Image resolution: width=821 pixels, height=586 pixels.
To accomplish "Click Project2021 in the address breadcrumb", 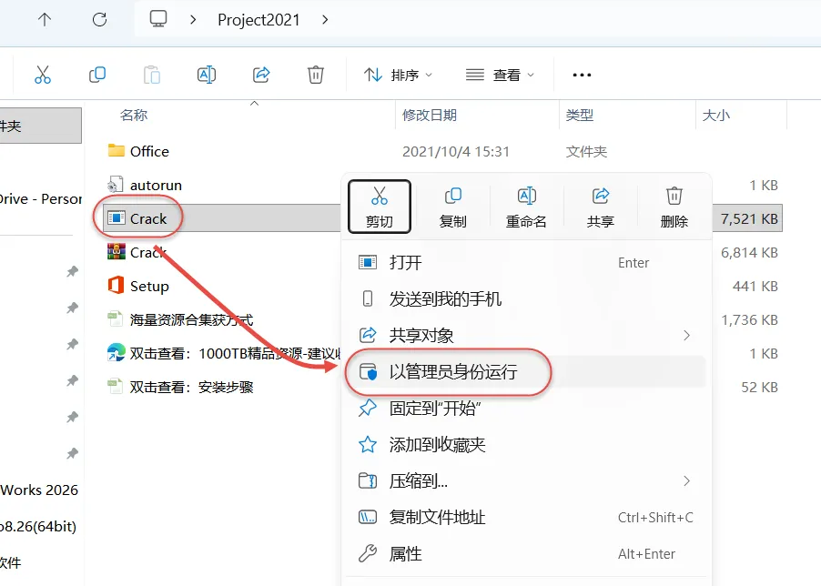I will pyautogui.click(x=258, y=20).
